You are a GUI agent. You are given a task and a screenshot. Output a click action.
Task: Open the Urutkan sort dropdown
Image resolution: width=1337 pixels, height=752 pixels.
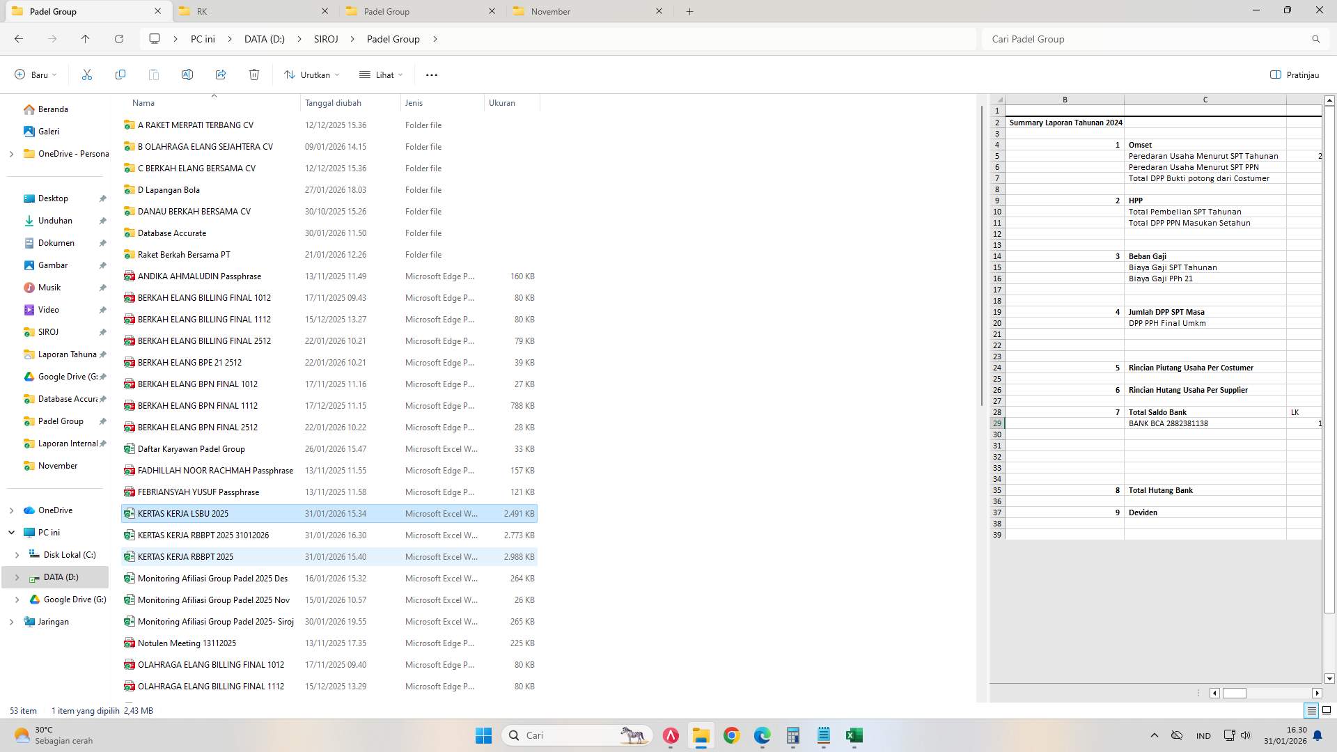[311, 75]
